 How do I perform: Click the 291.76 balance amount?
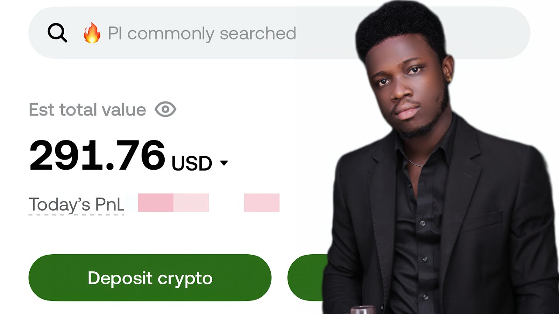pos(97,156)
